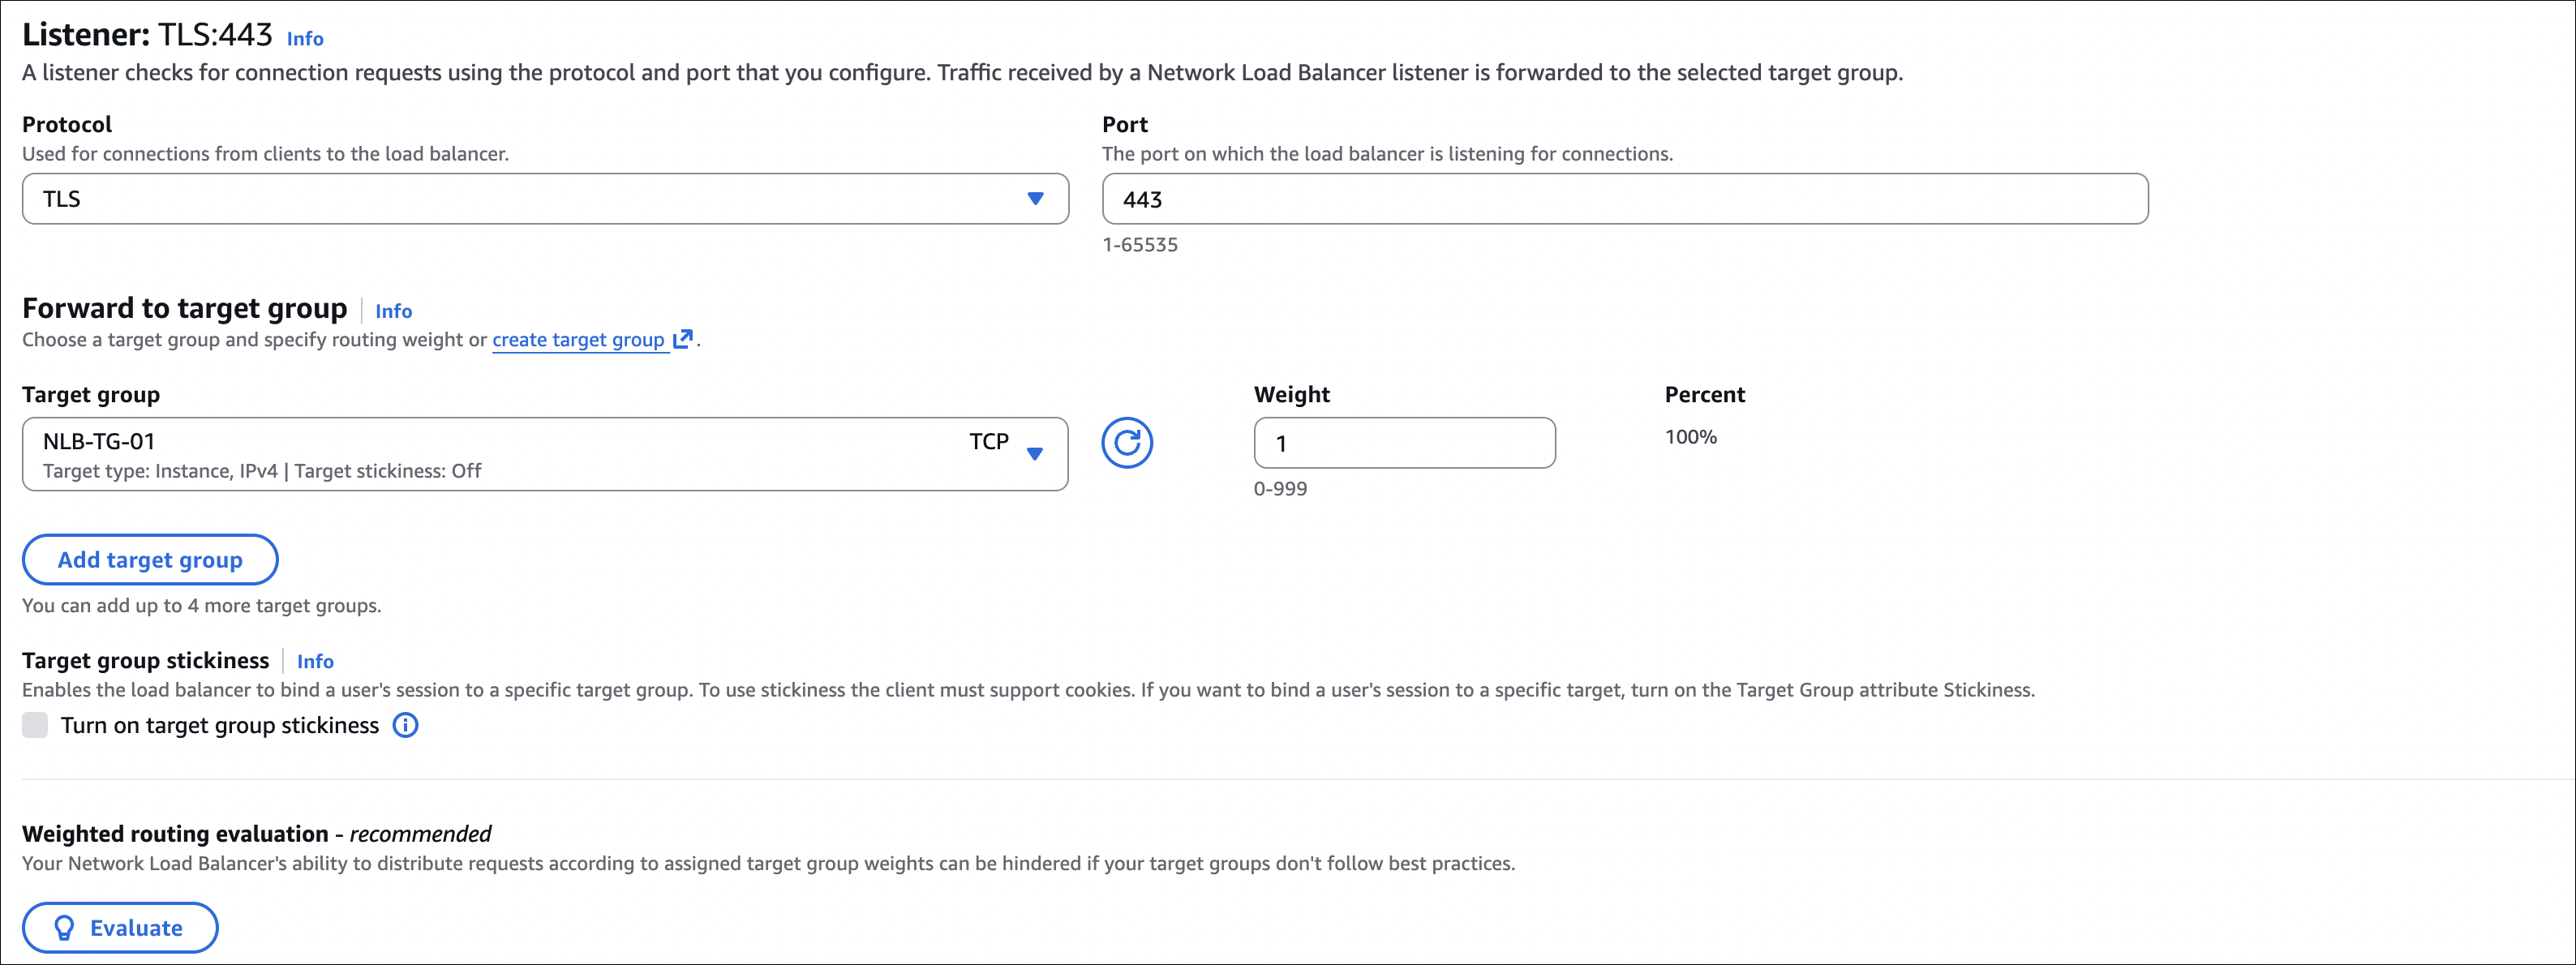
Task: Open Info link beside Forward to target group
Action: click(393, 311)
